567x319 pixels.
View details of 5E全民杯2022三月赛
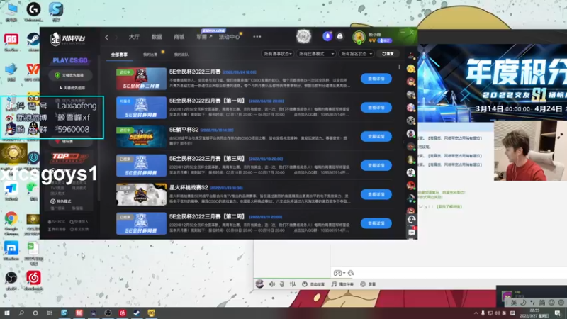(376, 79)
